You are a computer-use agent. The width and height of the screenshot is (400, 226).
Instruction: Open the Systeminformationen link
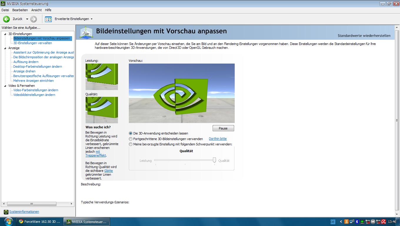24,212
